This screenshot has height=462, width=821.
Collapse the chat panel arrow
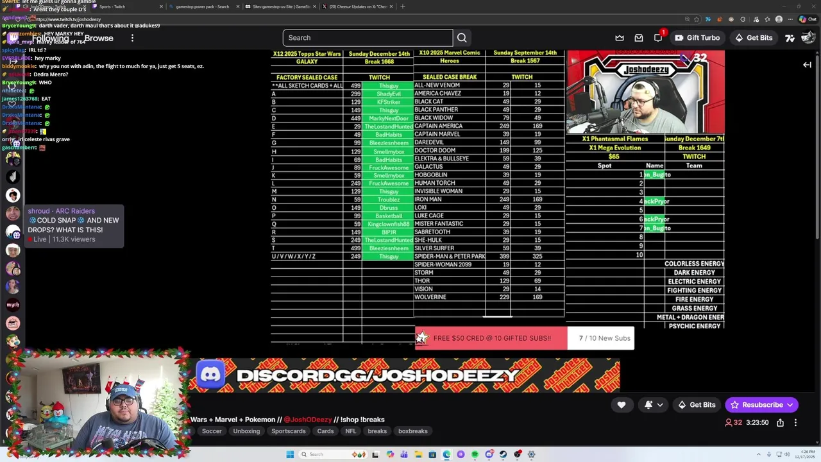(807, 65)
